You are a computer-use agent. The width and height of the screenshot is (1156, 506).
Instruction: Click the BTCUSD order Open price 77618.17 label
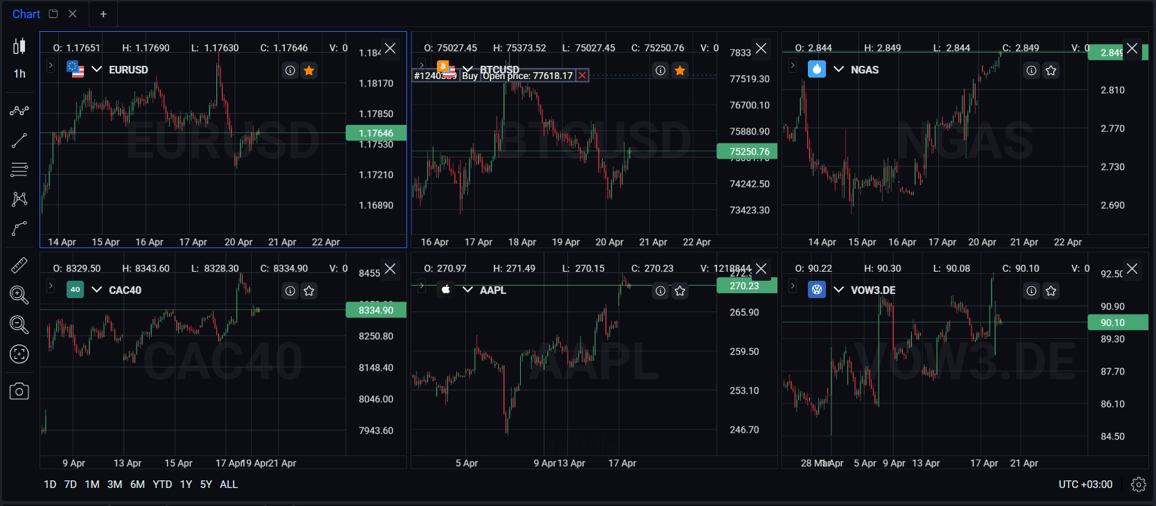click(x=528, y=76)
